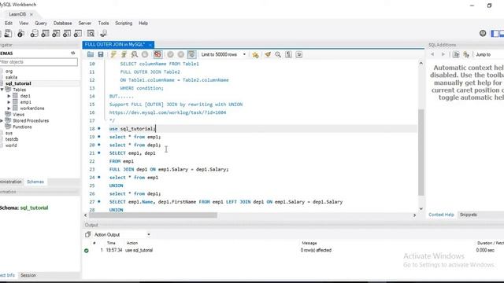
Task: Select the sql_tutorial schema
Action: pyautogui.click(x=18, y=83)
